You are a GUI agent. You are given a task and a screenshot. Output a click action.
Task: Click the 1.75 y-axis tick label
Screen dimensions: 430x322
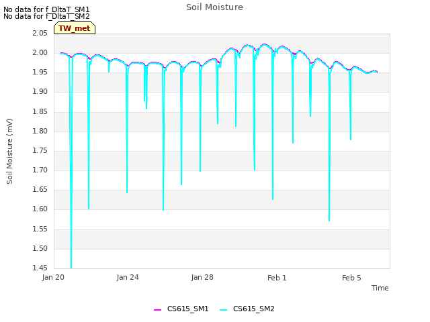[x=40, y=150]
